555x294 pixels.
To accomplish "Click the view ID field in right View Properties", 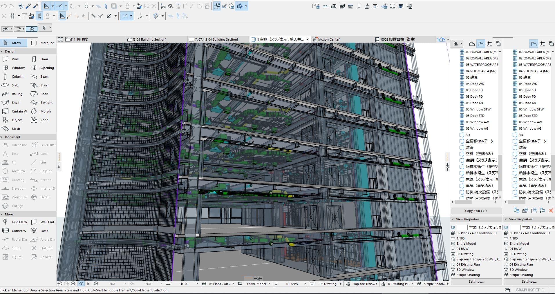I will (x=515, y=228).
